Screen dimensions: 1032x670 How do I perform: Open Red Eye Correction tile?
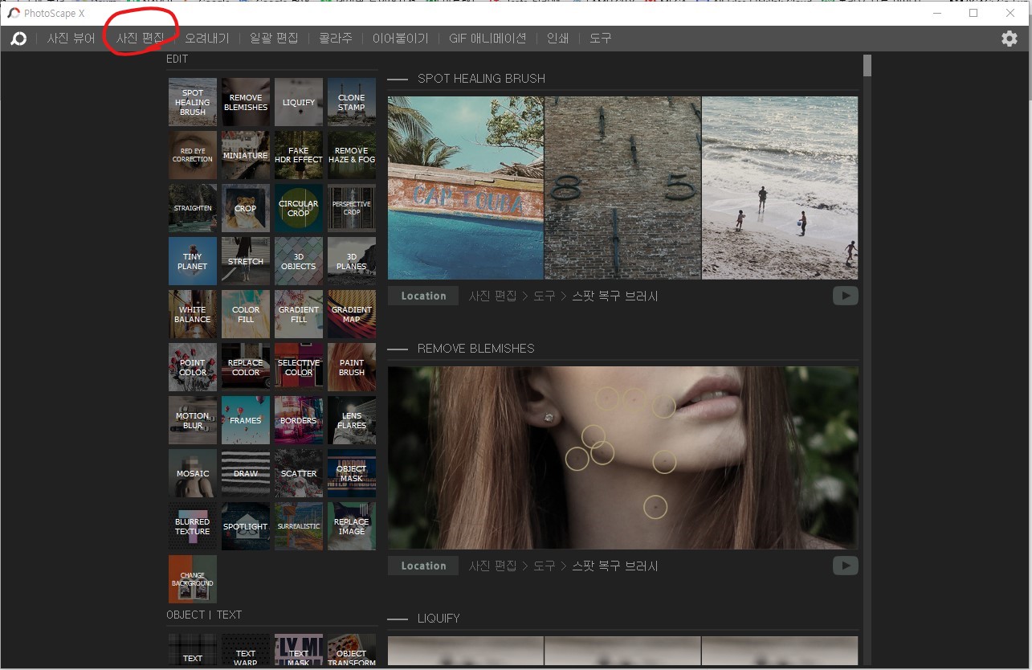[x=193, y=155]
